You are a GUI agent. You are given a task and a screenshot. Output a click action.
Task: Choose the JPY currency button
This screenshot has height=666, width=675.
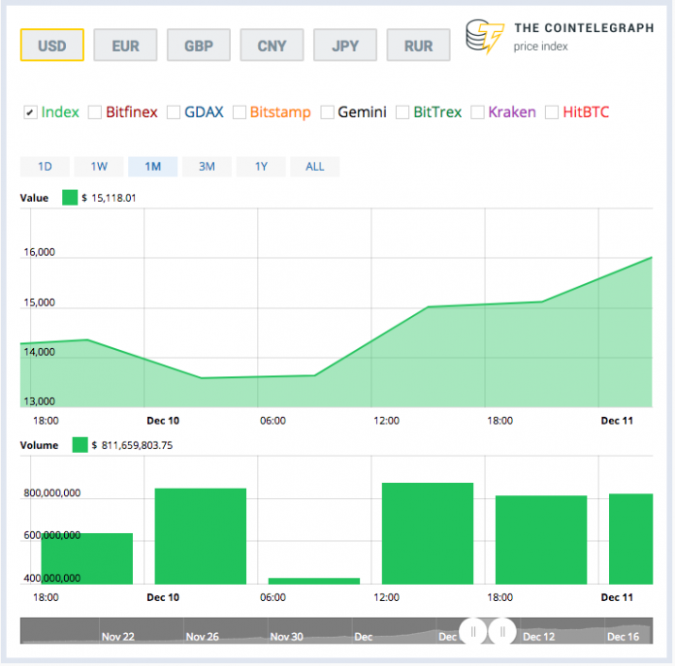[x=344, y=46]
